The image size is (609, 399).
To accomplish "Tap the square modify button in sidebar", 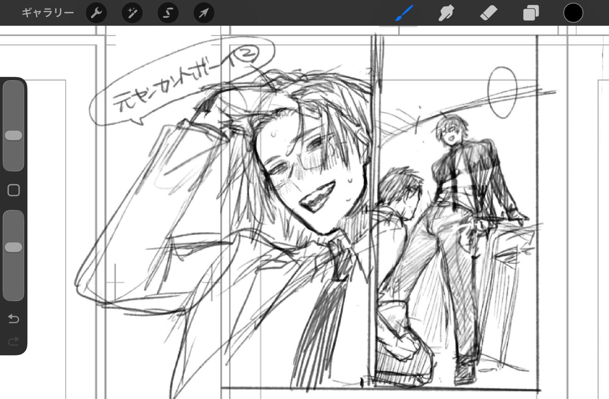I will [14, 190].
